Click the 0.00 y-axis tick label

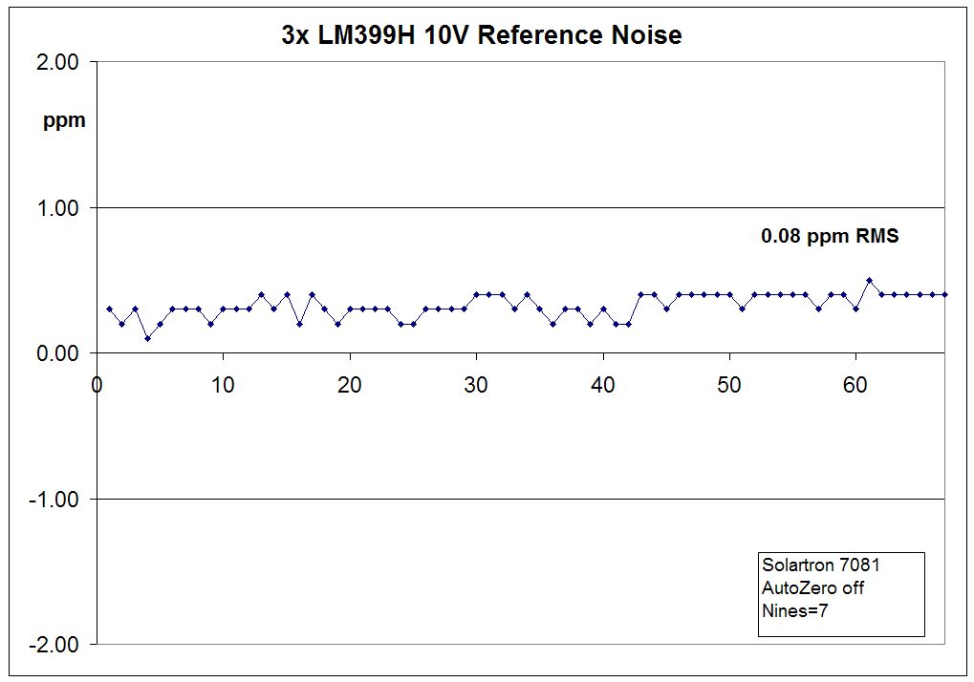point(58,353)
